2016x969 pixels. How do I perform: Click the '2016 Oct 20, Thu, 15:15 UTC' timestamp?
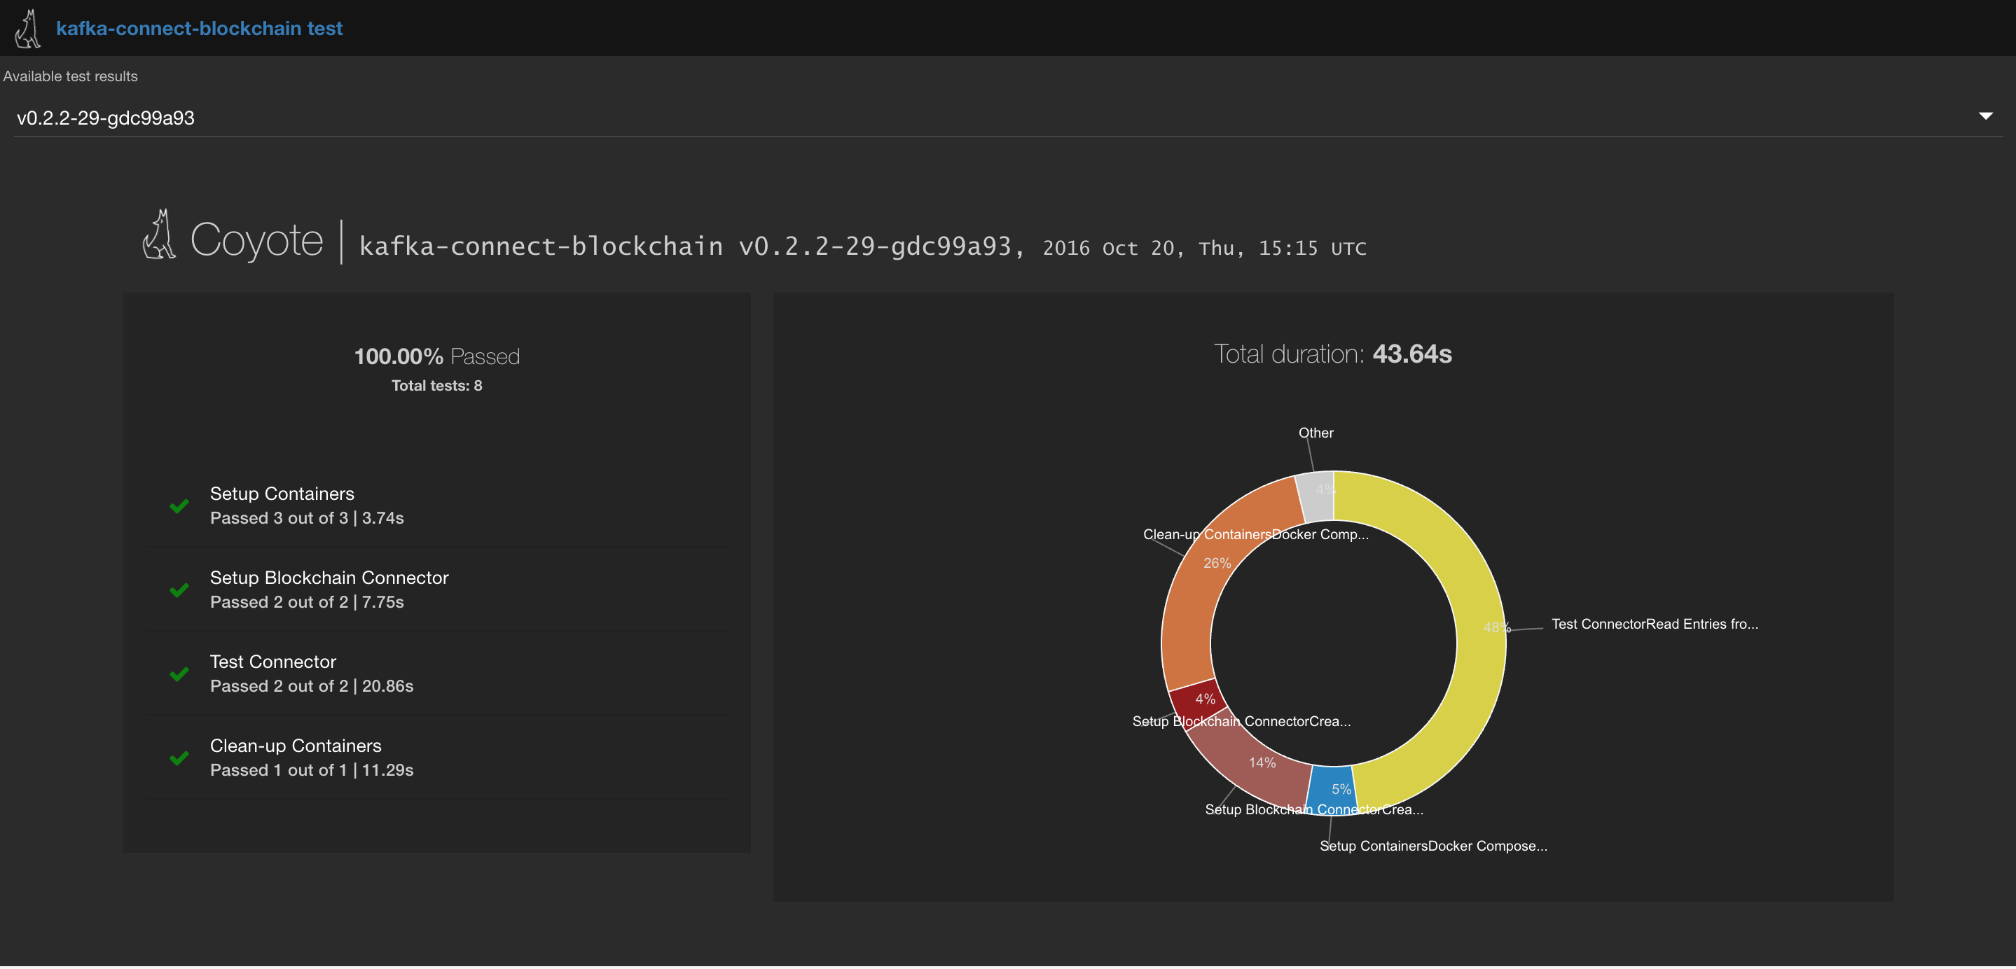(1204, 248)
